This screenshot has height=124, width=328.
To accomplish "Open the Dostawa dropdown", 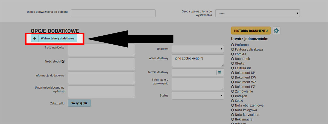I will (198, 49).
